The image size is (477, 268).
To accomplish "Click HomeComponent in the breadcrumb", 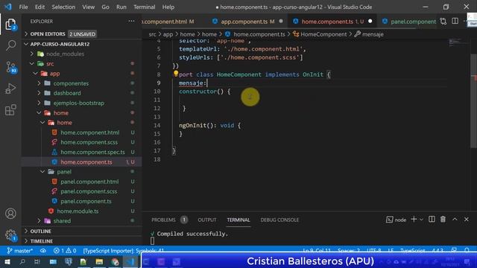I will [323, 34].
